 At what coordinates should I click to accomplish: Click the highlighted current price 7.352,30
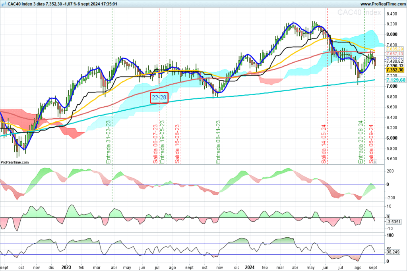(x=395, y=70)
